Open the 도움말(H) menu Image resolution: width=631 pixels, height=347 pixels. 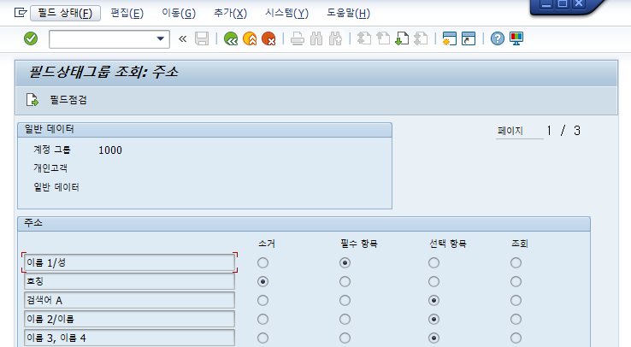pos(348,14)
